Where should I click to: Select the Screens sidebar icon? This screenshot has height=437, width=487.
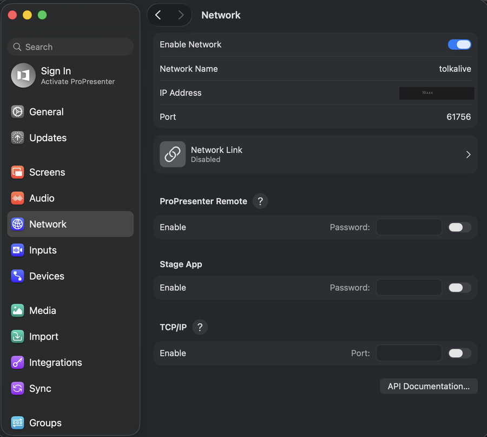pos(17,172)
